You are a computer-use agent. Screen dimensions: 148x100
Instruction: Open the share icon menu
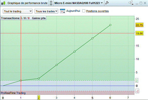click(x=131, y=3)
